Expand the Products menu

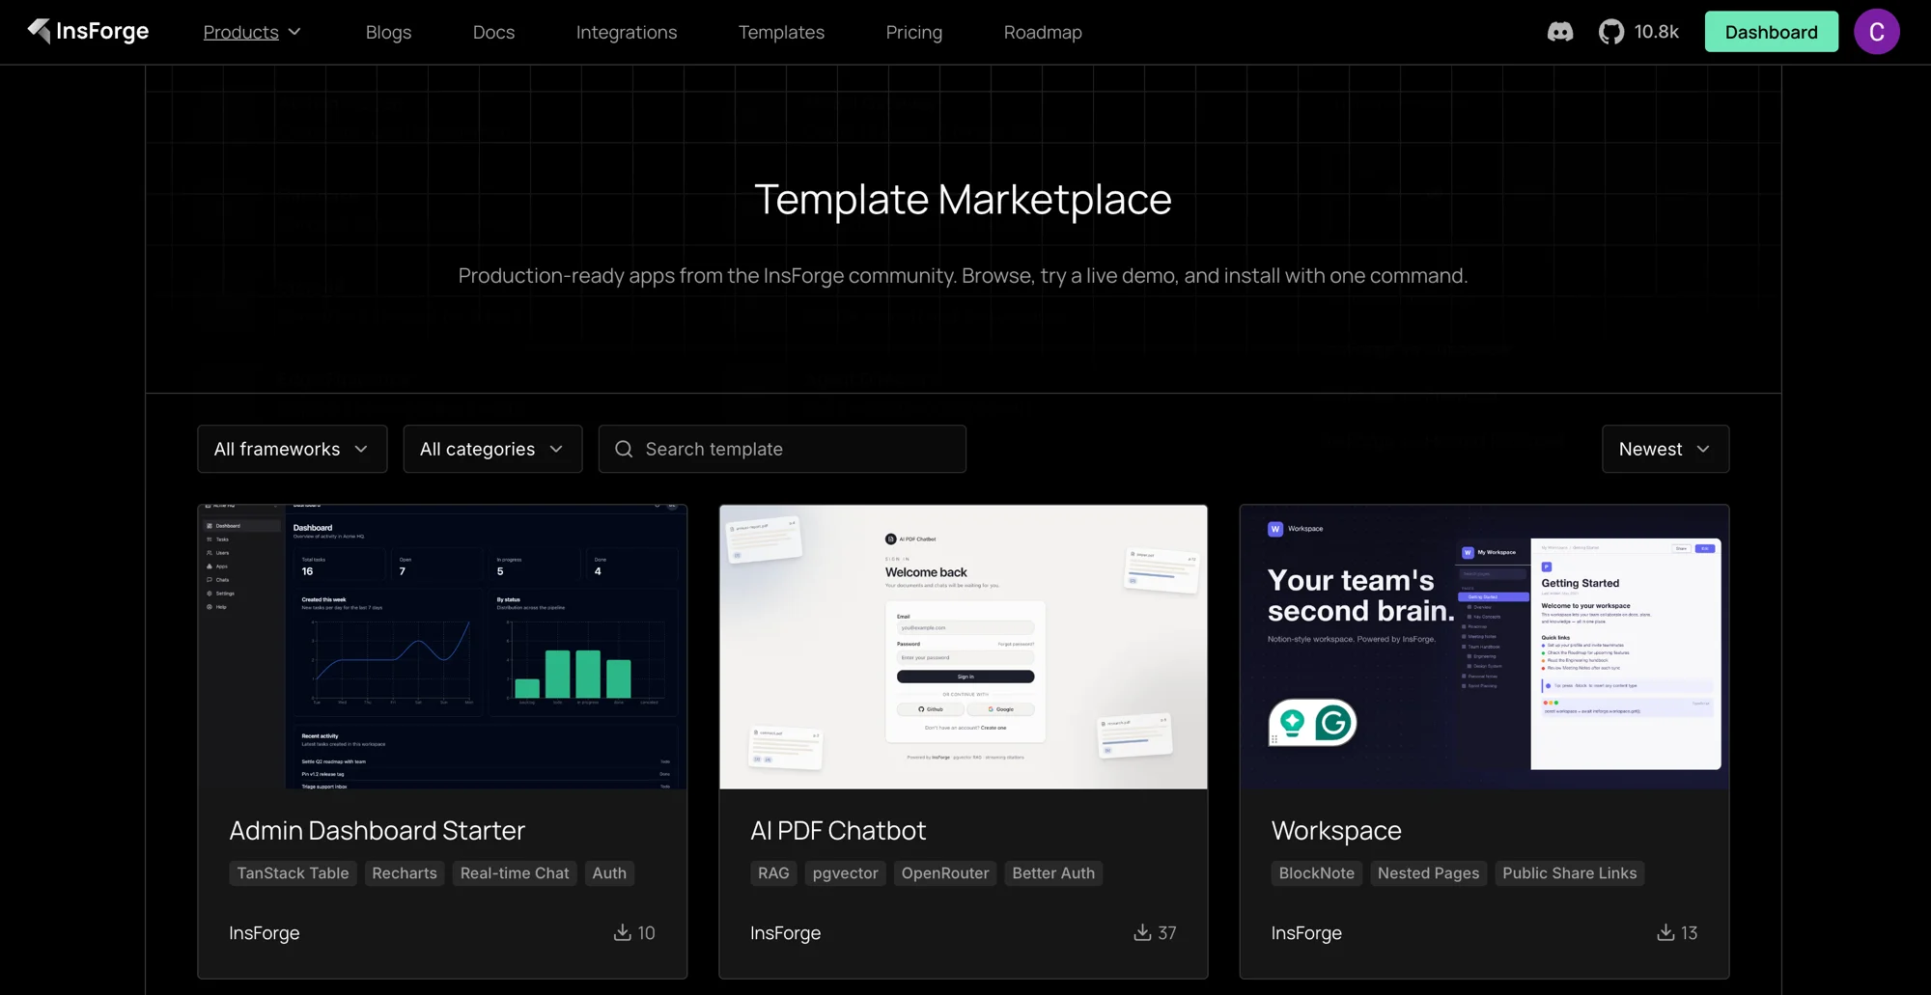[252, 32]
